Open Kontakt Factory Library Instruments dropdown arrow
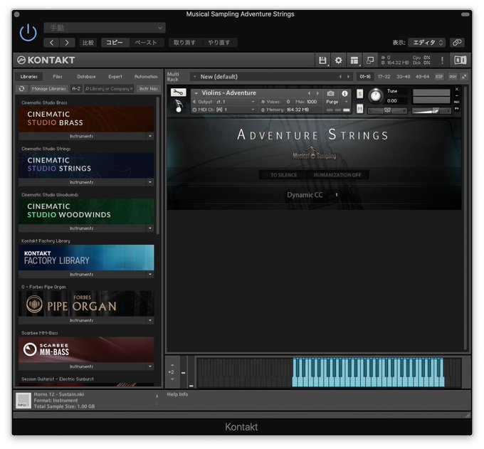The height and width of the screenshot is (449, 484). coord(150,275)
